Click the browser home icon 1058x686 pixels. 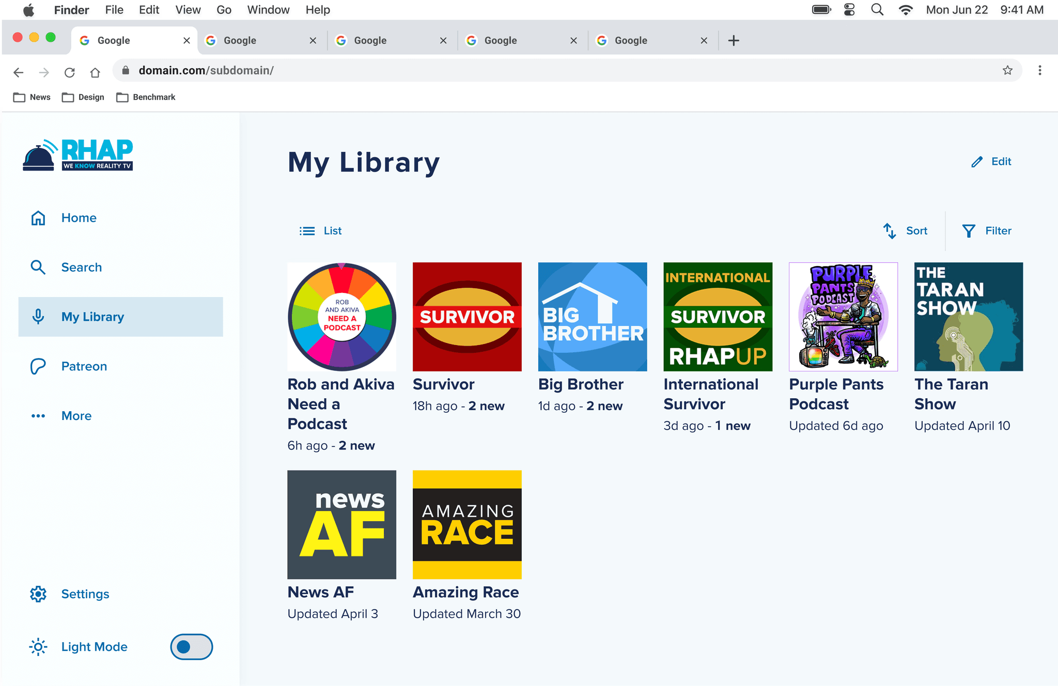[x=95, y=72]
